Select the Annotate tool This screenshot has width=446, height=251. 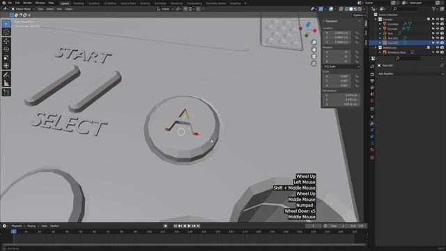tap(6, 75)
